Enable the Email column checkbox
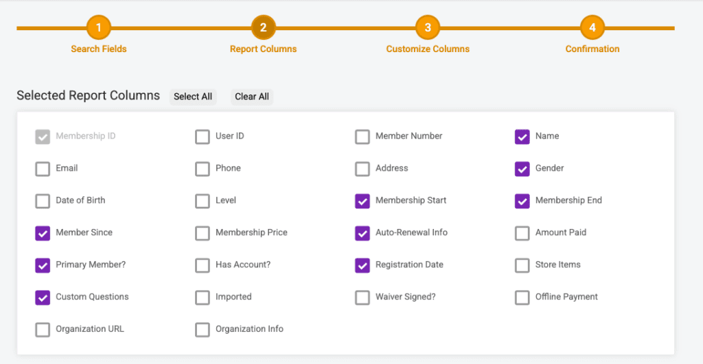 point(43,169)
